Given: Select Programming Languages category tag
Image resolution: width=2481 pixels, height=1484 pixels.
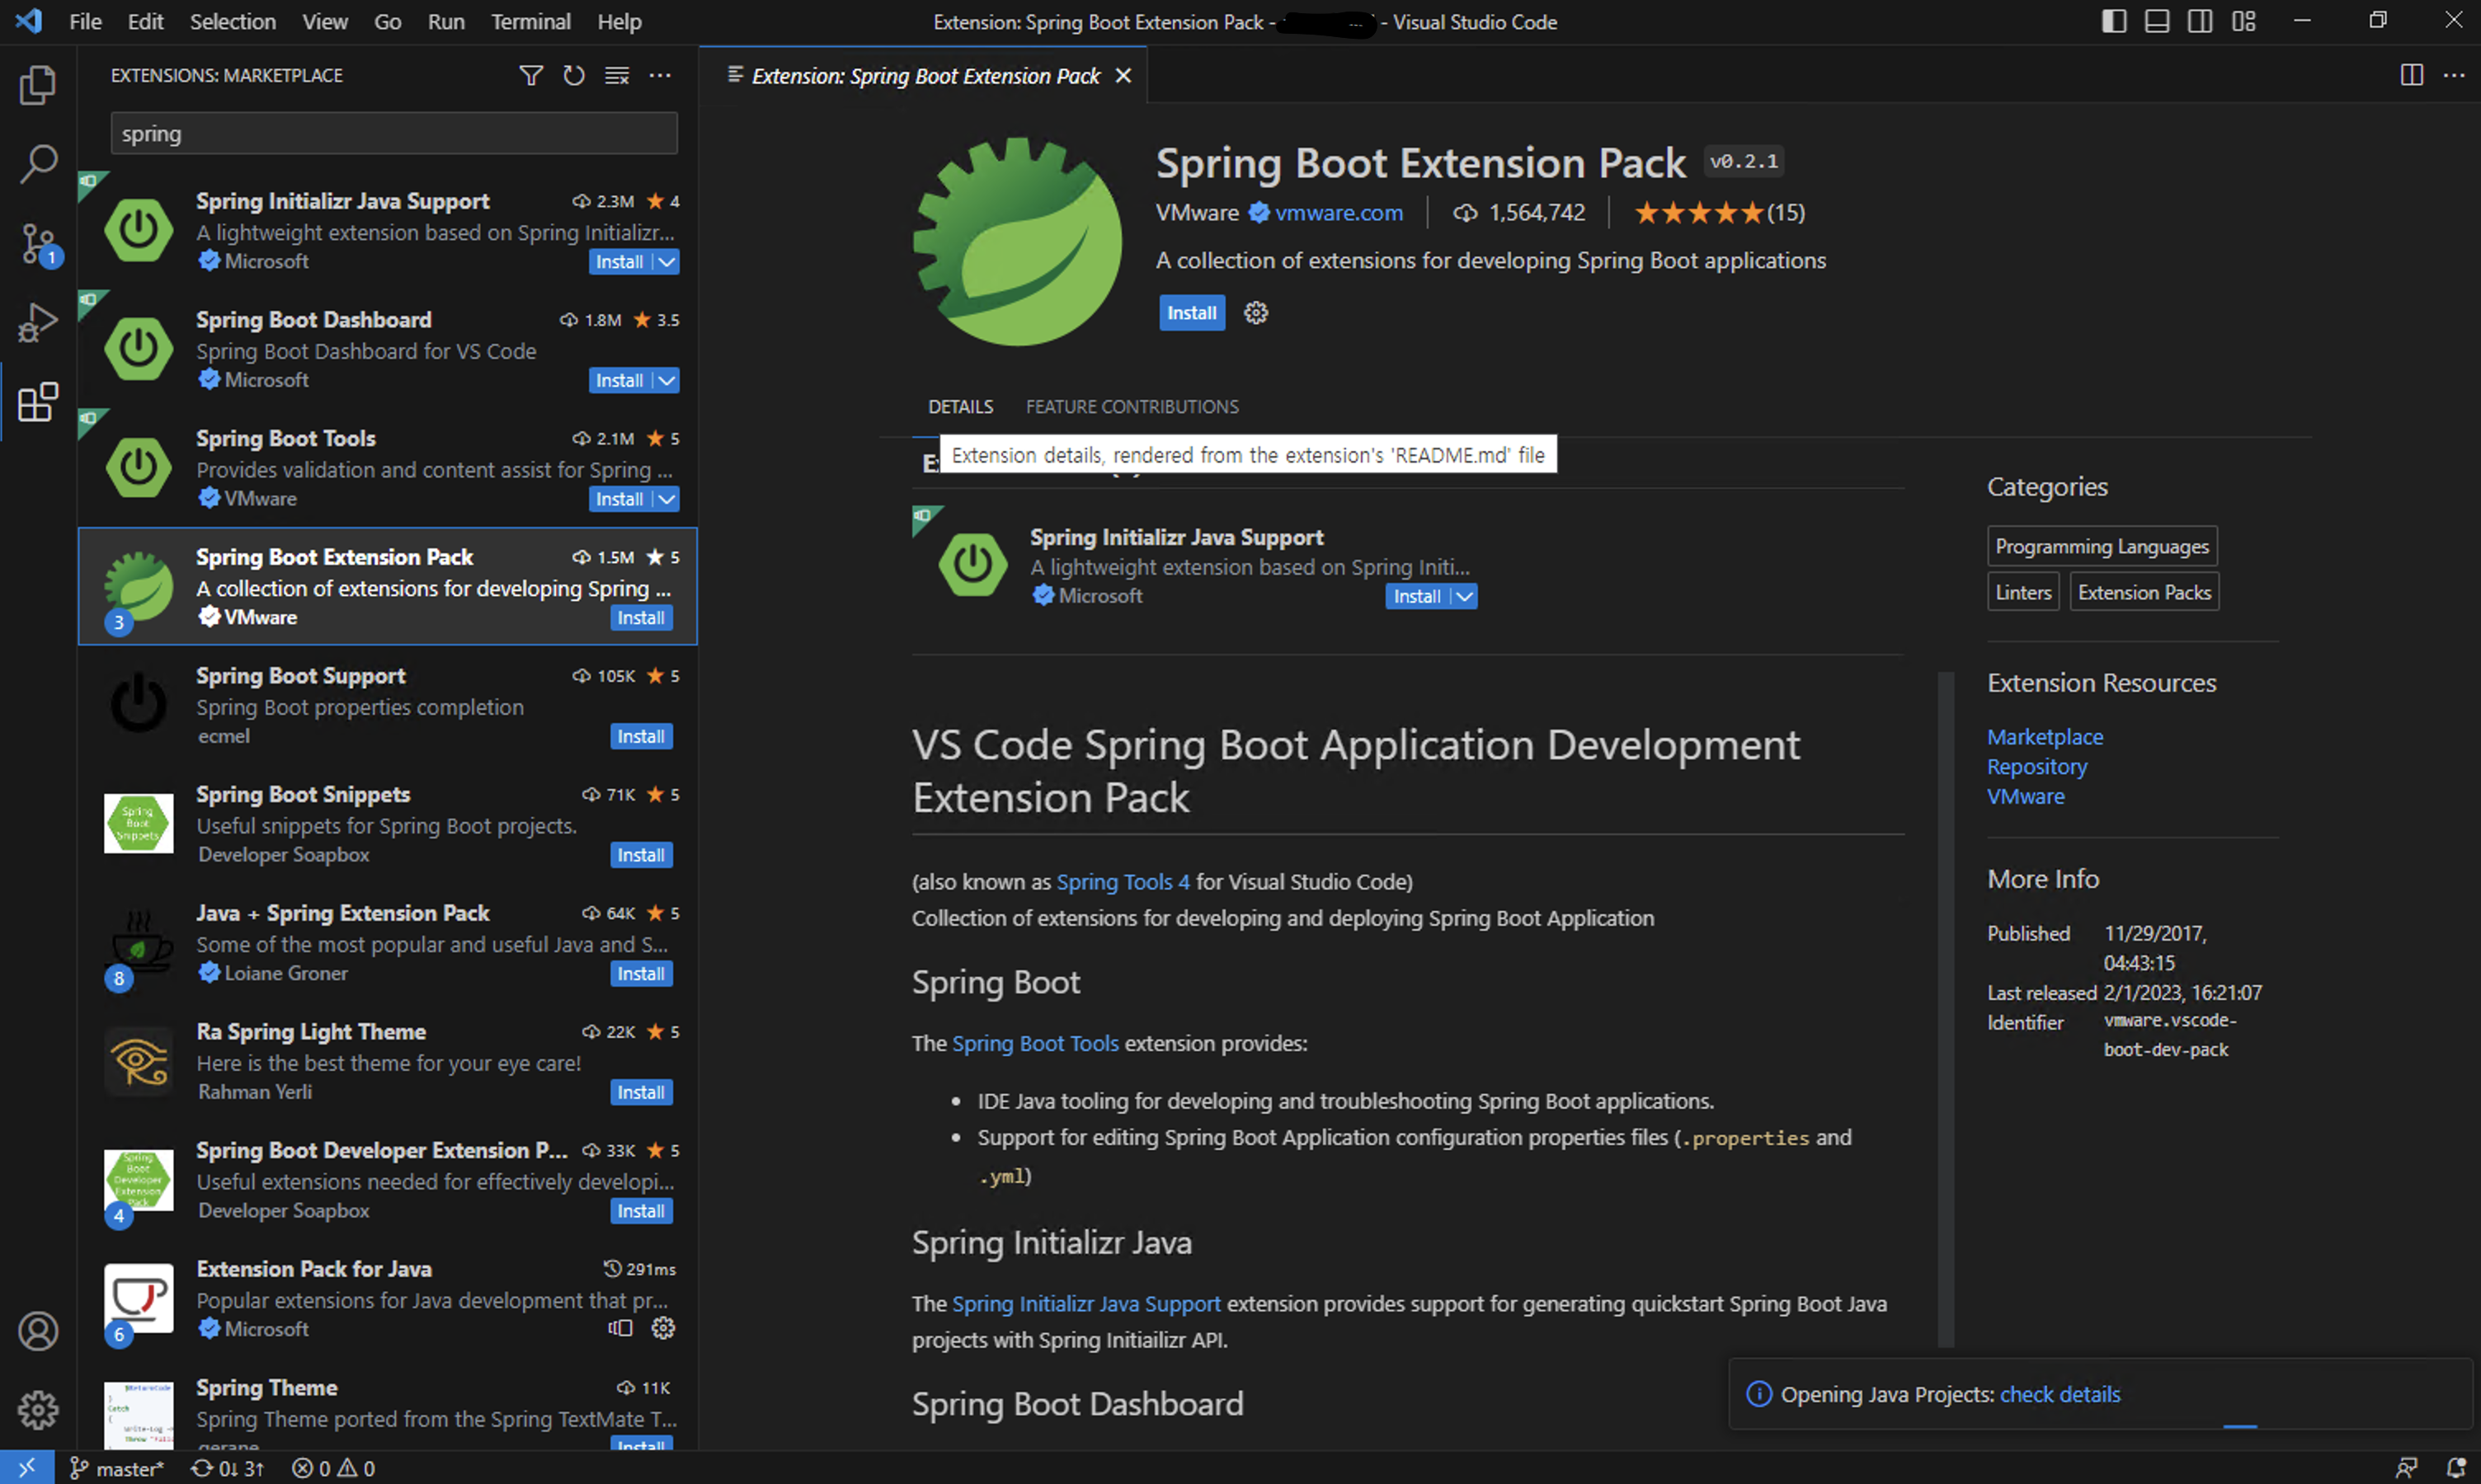Looking at the screenshot, I should (2102, 547).
